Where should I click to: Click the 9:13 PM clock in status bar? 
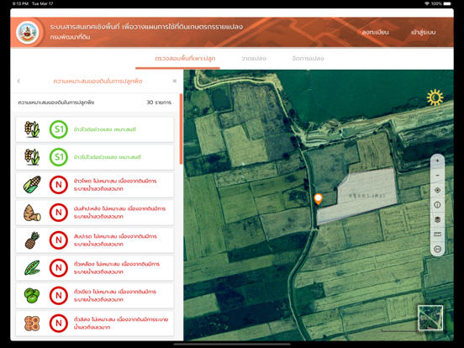tap(20, 3)
